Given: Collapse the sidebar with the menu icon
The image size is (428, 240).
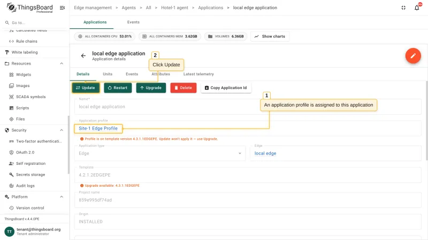Looking at the screenshot, I should pyautogui.click(x=62, y=7).
